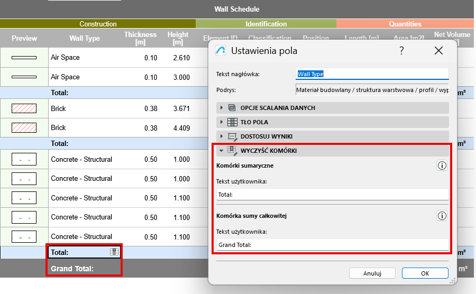Screen dimensions: 476x294
Task: Click the Preview column header
Action: click(x=24, y=38)
